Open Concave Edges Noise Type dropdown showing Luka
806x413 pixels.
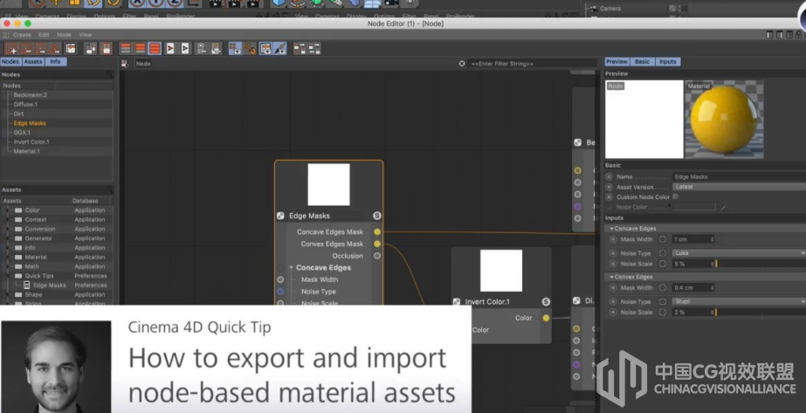(739, 253)
